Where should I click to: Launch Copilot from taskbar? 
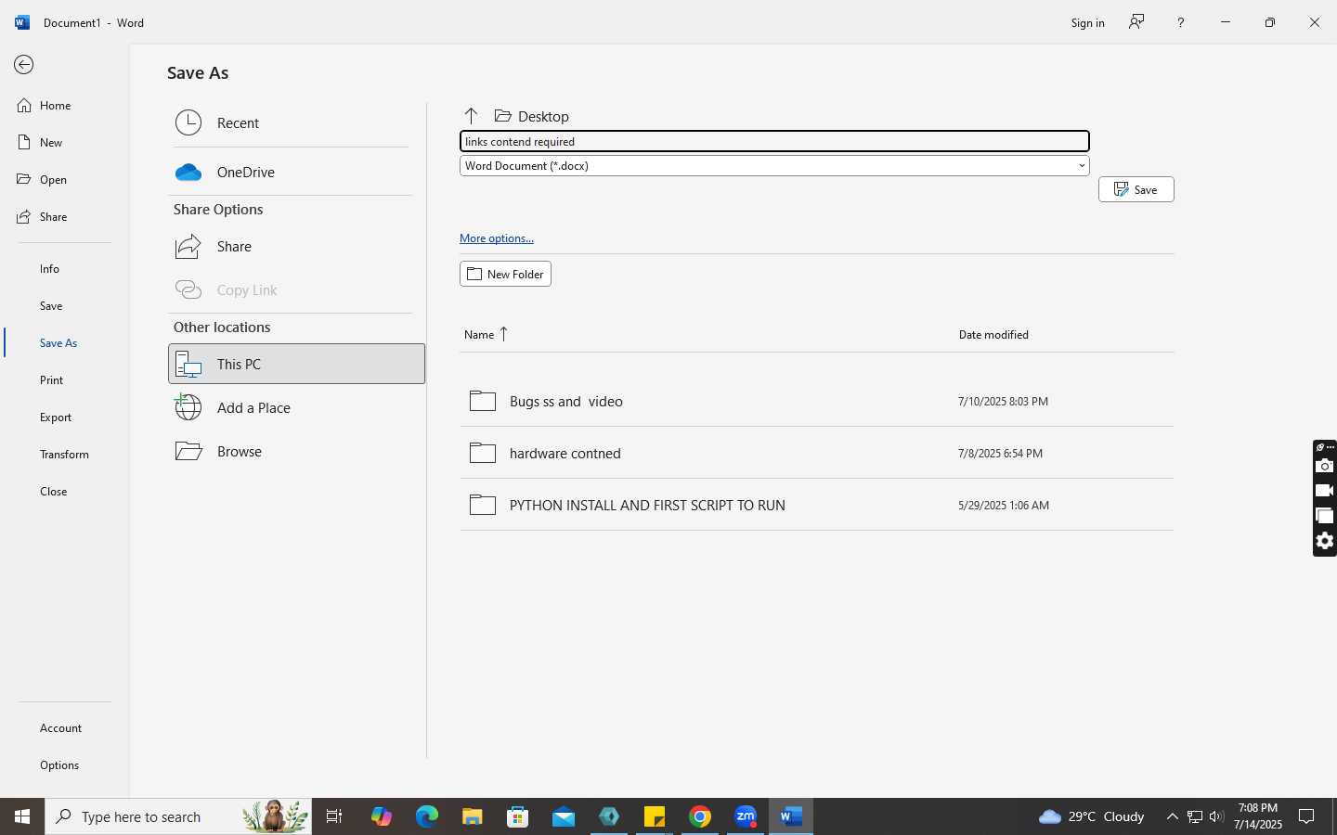382,816
